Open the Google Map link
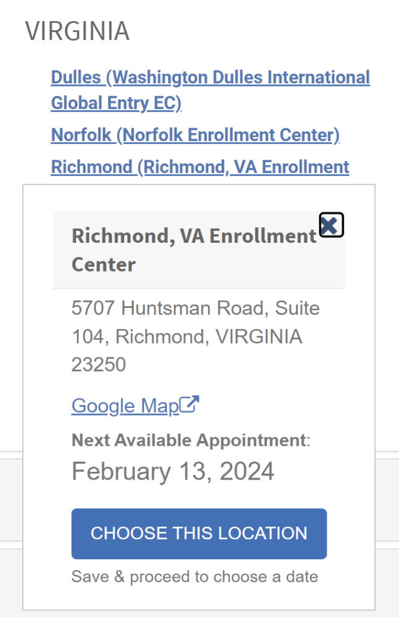 tap(125, 406)
